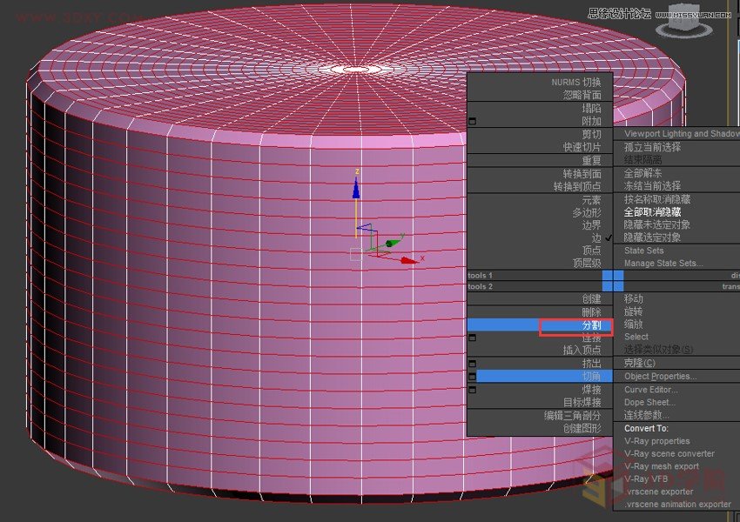Open Manage State Sets... entry
The width and height of the screenshot is (740, 522).
point(663,263)
